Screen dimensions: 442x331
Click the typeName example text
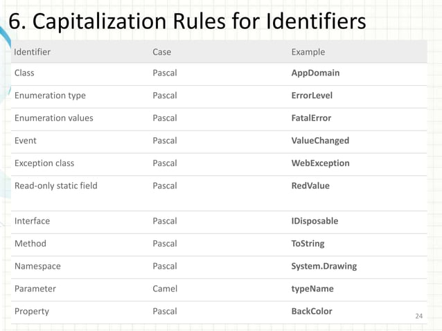pos(312,289)
